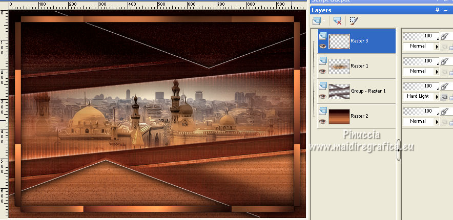
Task: Click the New Raster Layer icon
Action: tap(317, 21)
